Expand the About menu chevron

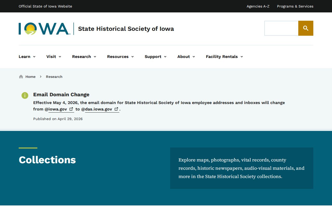point(194,57)
